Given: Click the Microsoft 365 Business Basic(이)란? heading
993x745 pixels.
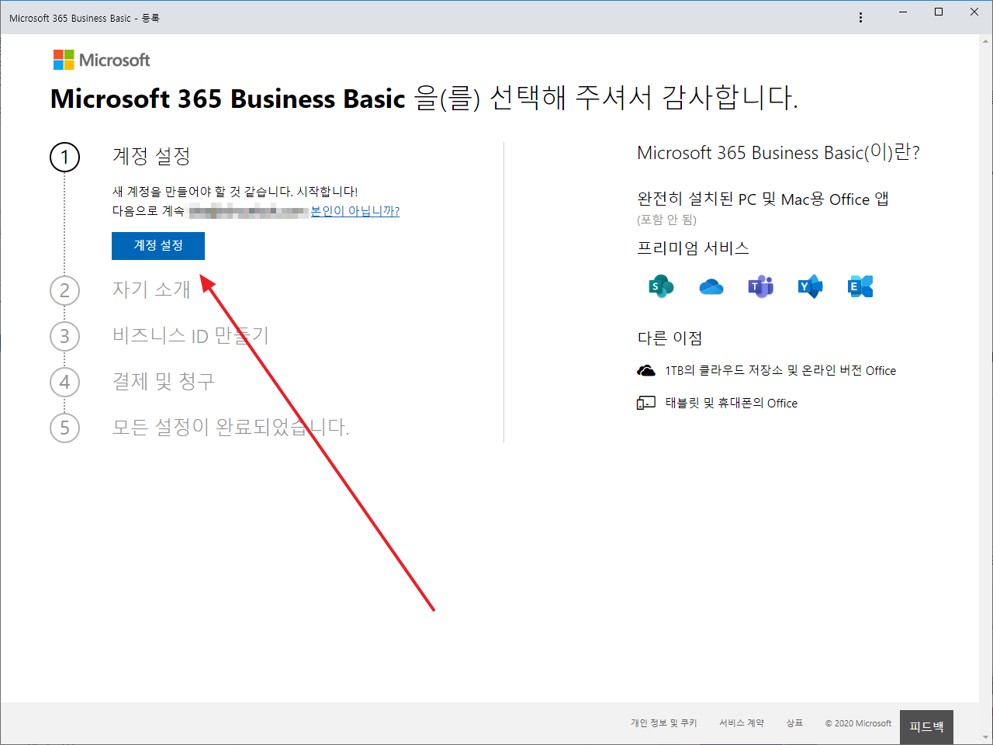Looking at the screenshot, I should click(x=778, y=152).
